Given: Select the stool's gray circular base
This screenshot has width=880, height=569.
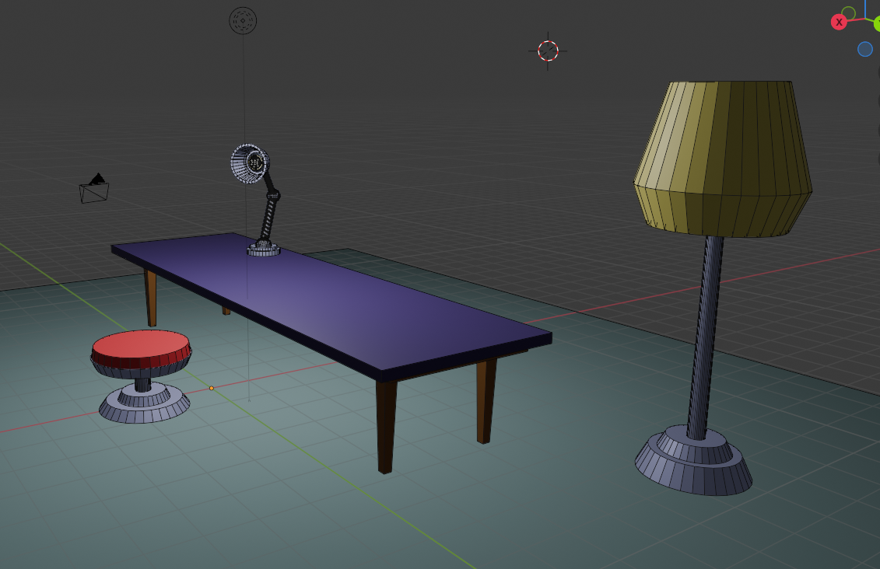Looking at the screenshot, I should click(144, 406).
